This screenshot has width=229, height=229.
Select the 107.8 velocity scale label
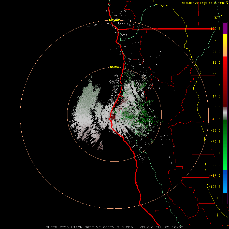tap(216, 29)
